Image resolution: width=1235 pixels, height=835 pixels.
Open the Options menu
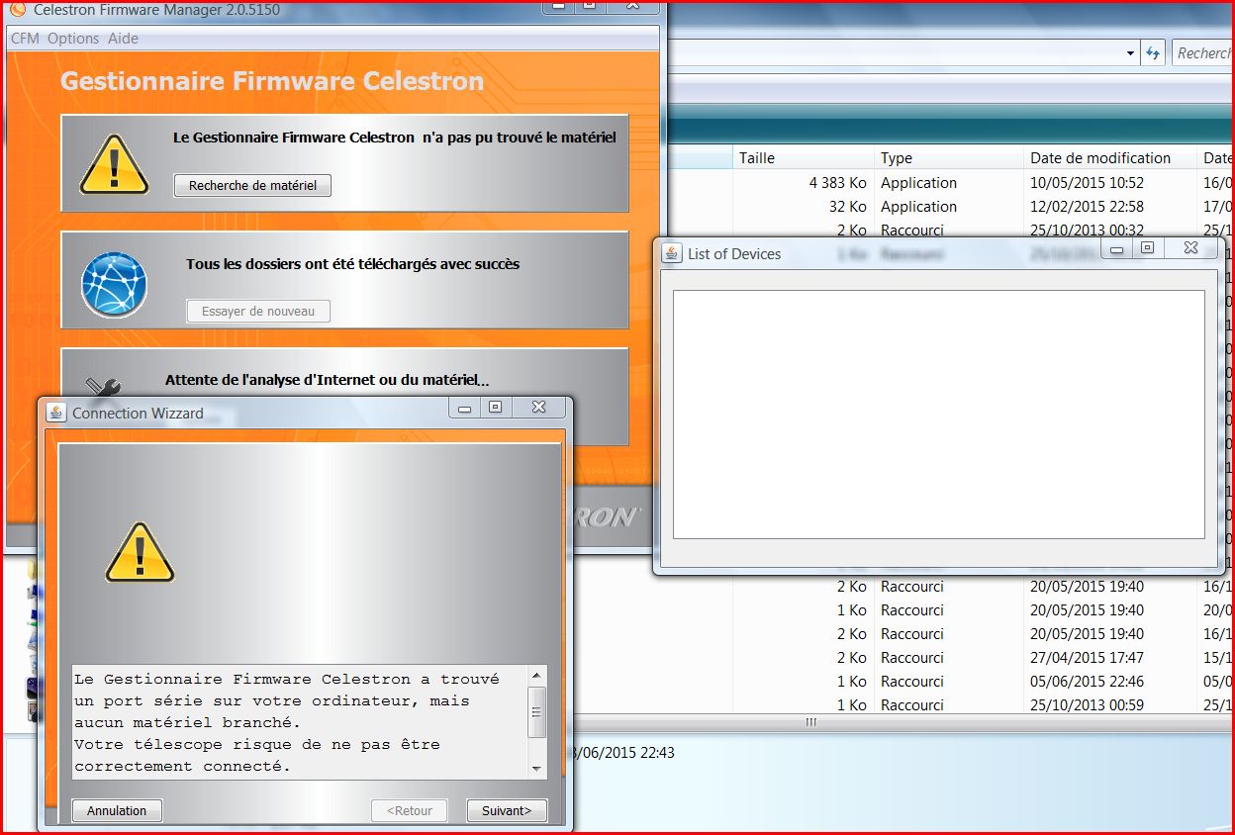(73, 39)
